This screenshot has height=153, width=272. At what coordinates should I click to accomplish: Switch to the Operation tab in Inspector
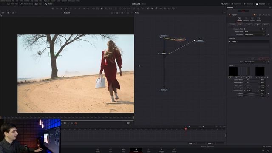(x=246, y=19)
